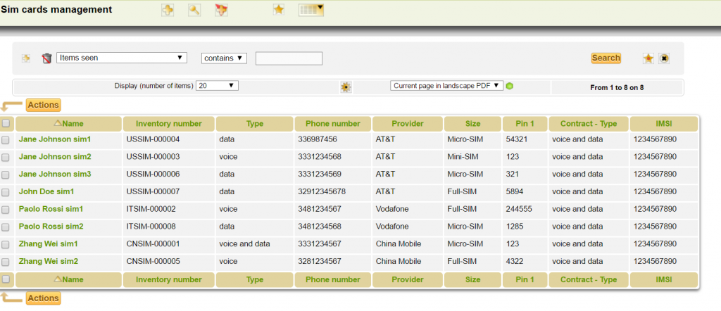Click the green export icon

coord(510,86)
